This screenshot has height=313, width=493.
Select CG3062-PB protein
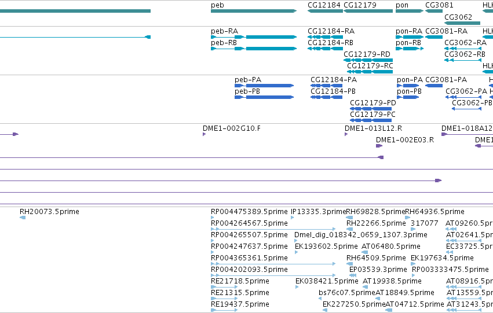[466, 109]
